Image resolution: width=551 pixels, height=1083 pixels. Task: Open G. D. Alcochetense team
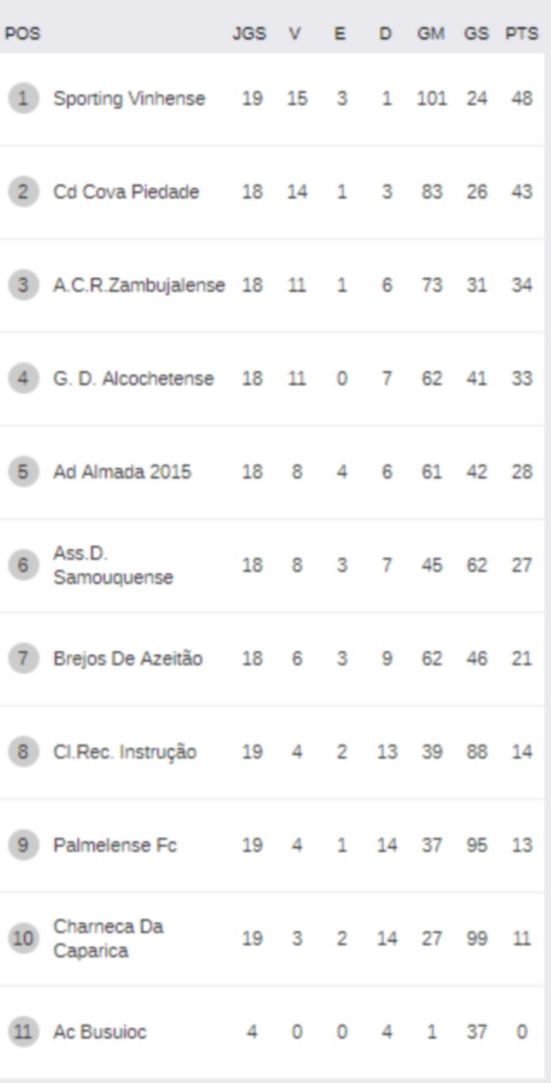(133, 379)
